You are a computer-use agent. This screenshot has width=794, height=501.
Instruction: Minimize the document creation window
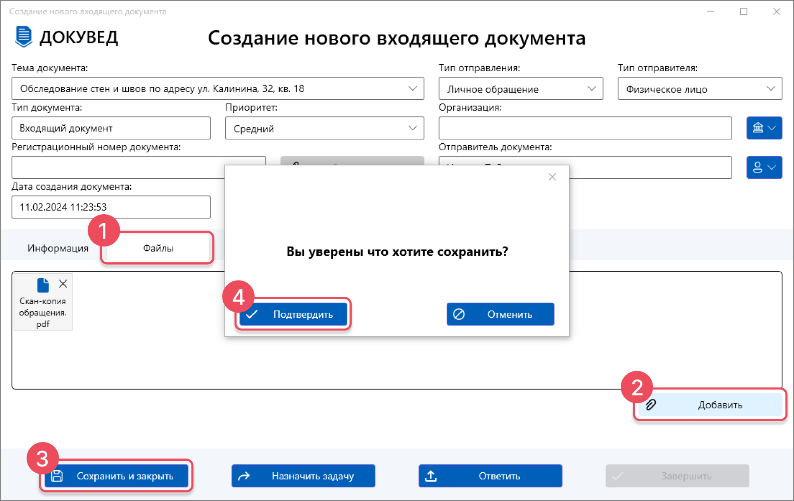point(710,12)
